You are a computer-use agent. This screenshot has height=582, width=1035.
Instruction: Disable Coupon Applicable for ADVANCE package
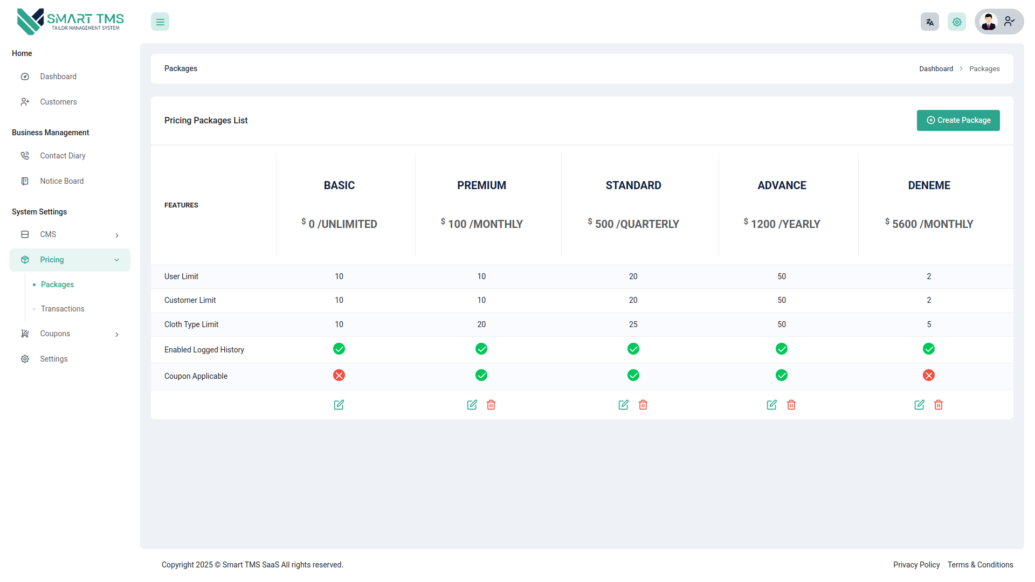(x=782, y=376)
